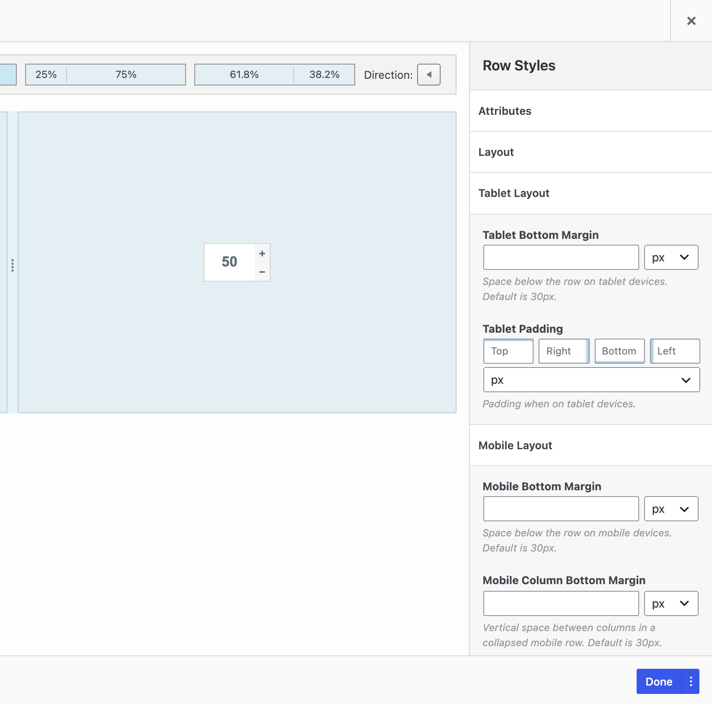712x704 pixels.
Task: Select the 25% / 75% column ratio preset
Action: [x=106, y=75]
